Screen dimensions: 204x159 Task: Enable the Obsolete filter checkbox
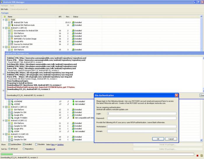[x=36, y=144]
